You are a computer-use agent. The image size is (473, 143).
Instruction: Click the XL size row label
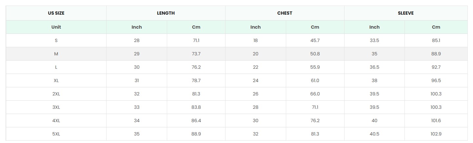pyautogui.click(x=56, y=80)
